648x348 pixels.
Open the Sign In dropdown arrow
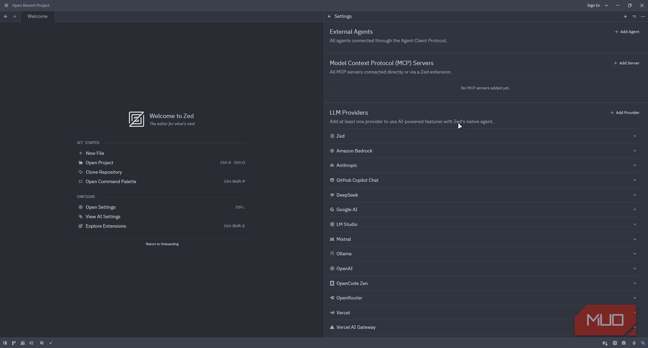(x=606, y=5)
